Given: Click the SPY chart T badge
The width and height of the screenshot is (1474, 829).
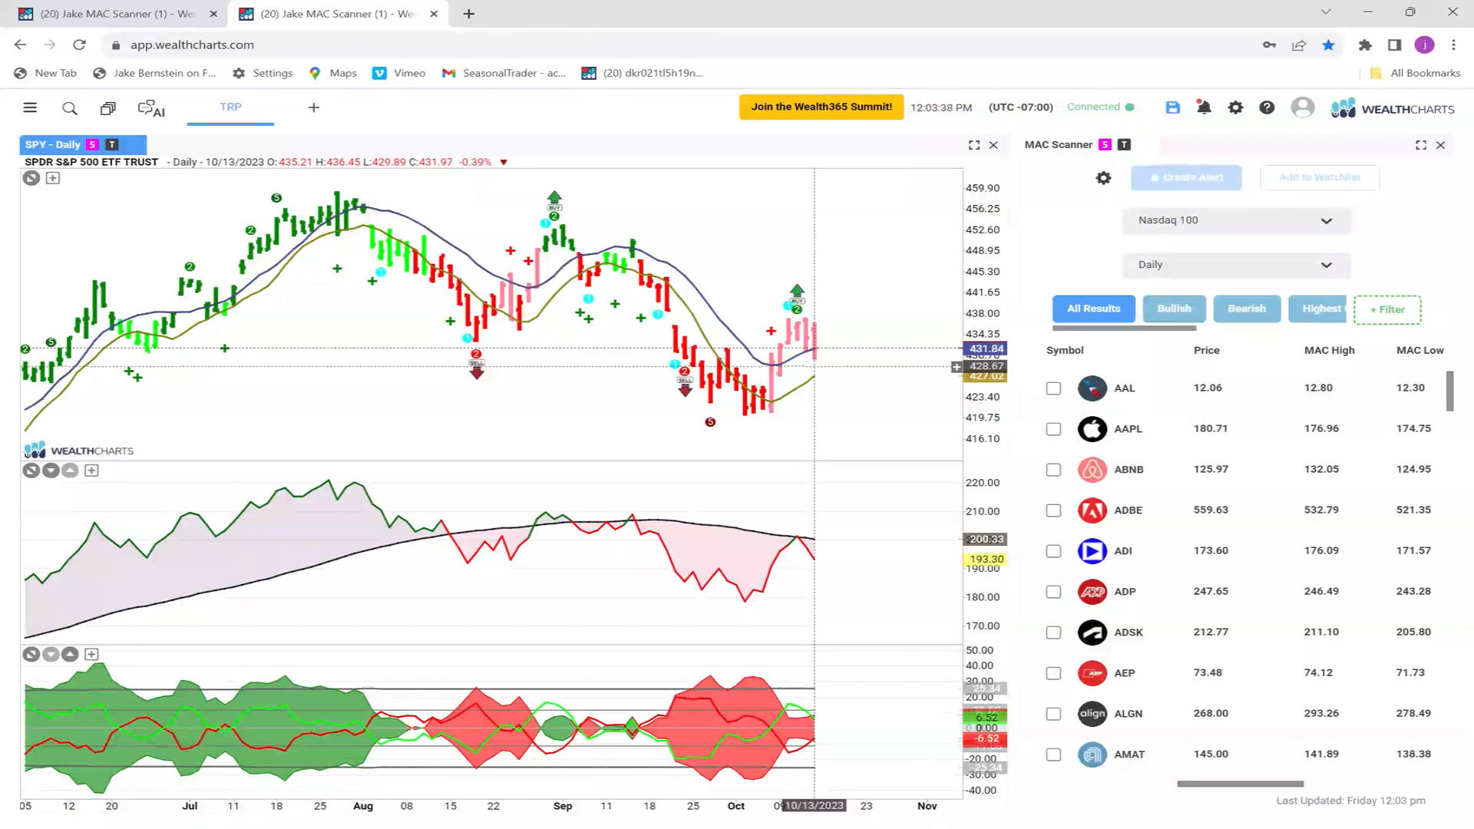Looking at the screenshot, I should 112,144.
